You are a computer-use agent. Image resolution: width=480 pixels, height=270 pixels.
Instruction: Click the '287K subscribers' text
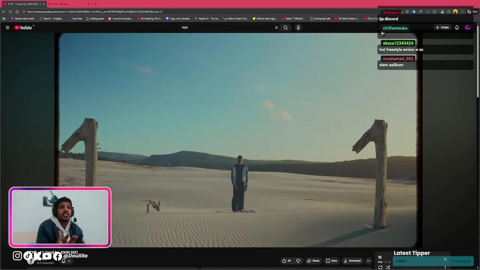coord(45,263)
